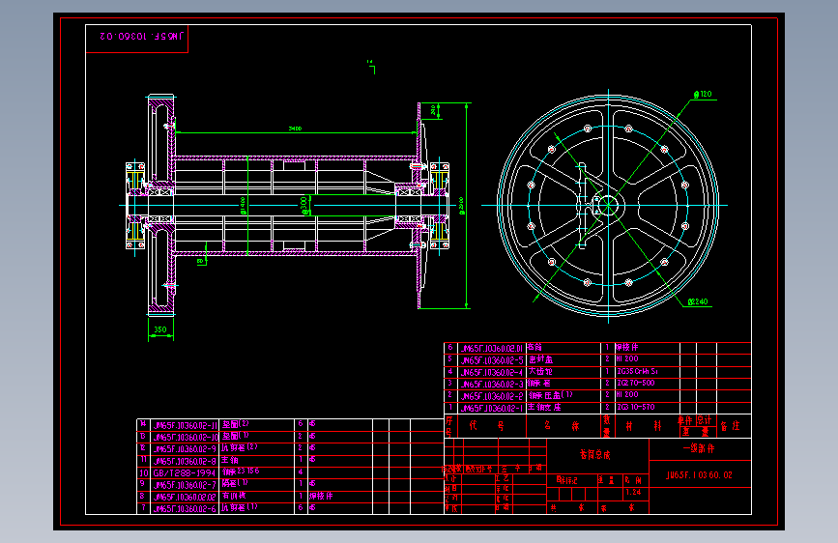Click part code JM65F.10360.02.02 in row 8

[x=185, y=497]
